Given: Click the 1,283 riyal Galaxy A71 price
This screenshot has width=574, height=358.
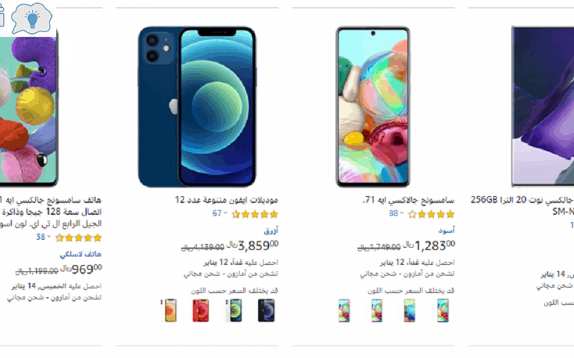Looking at the screenshot, I should [429, 246].
